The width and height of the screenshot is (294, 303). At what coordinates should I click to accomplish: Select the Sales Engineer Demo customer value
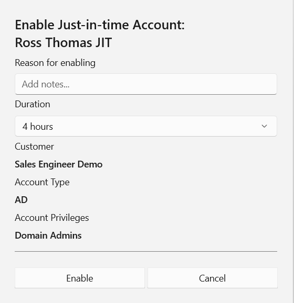pyautogui.click(x=59, y=164)
